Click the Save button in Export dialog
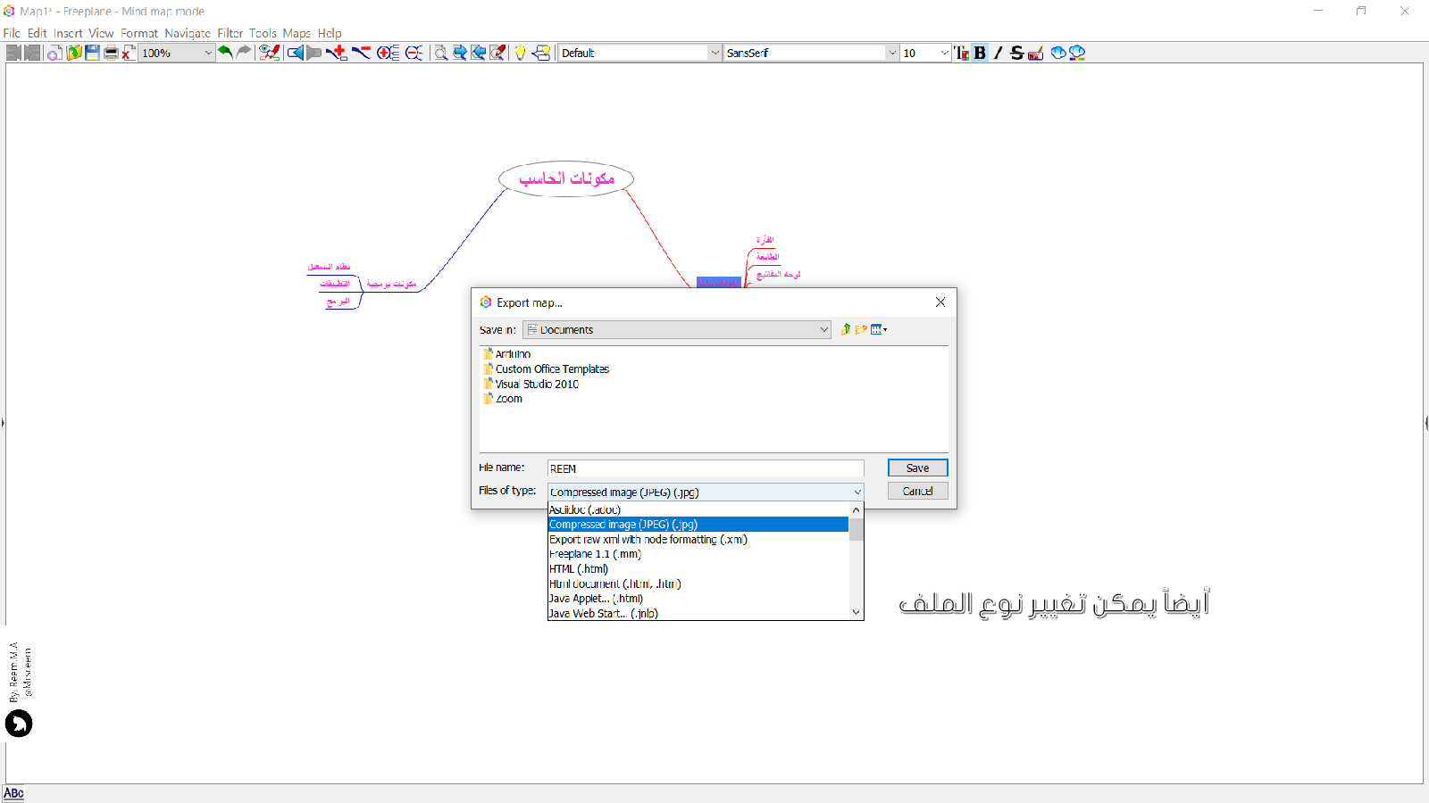Screen dimensions: 1429x803 tap(917, 468)
